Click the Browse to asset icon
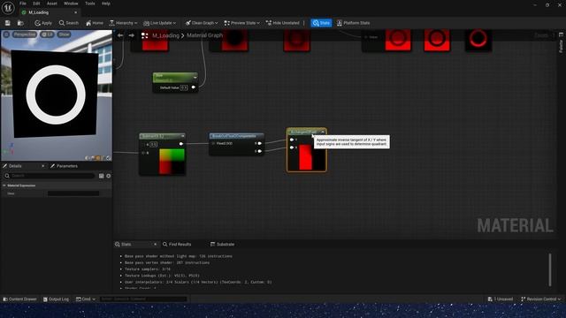566x318 pixels. pos(20,23)
